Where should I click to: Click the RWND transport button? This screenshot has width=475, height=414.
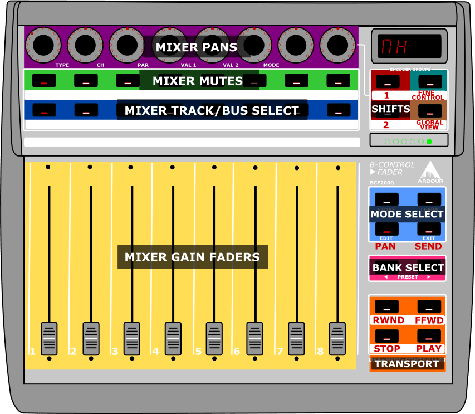coord(387,306)
